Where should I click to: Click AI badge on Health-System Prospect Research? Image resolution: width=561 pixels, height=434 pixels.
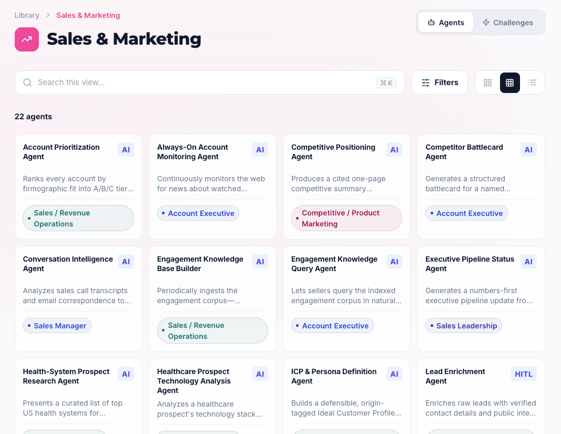(126, 374)
